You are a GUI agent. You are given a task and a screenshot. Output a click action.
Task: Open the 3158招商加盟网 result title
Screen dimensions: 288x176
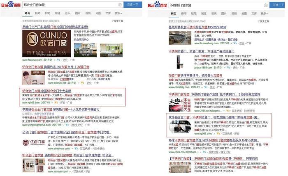(x=214, y=94)
